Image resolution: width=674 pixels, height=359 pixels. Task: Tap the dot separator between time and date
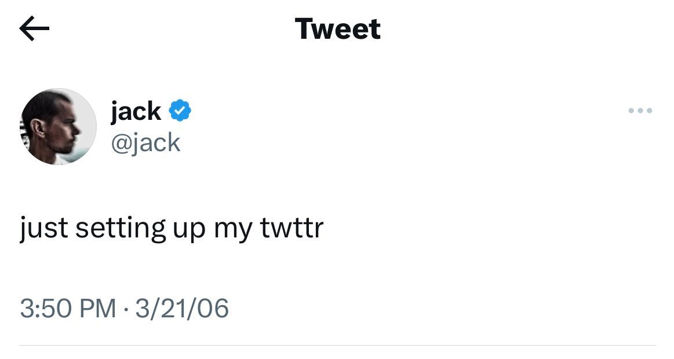(x=126, y=309)
